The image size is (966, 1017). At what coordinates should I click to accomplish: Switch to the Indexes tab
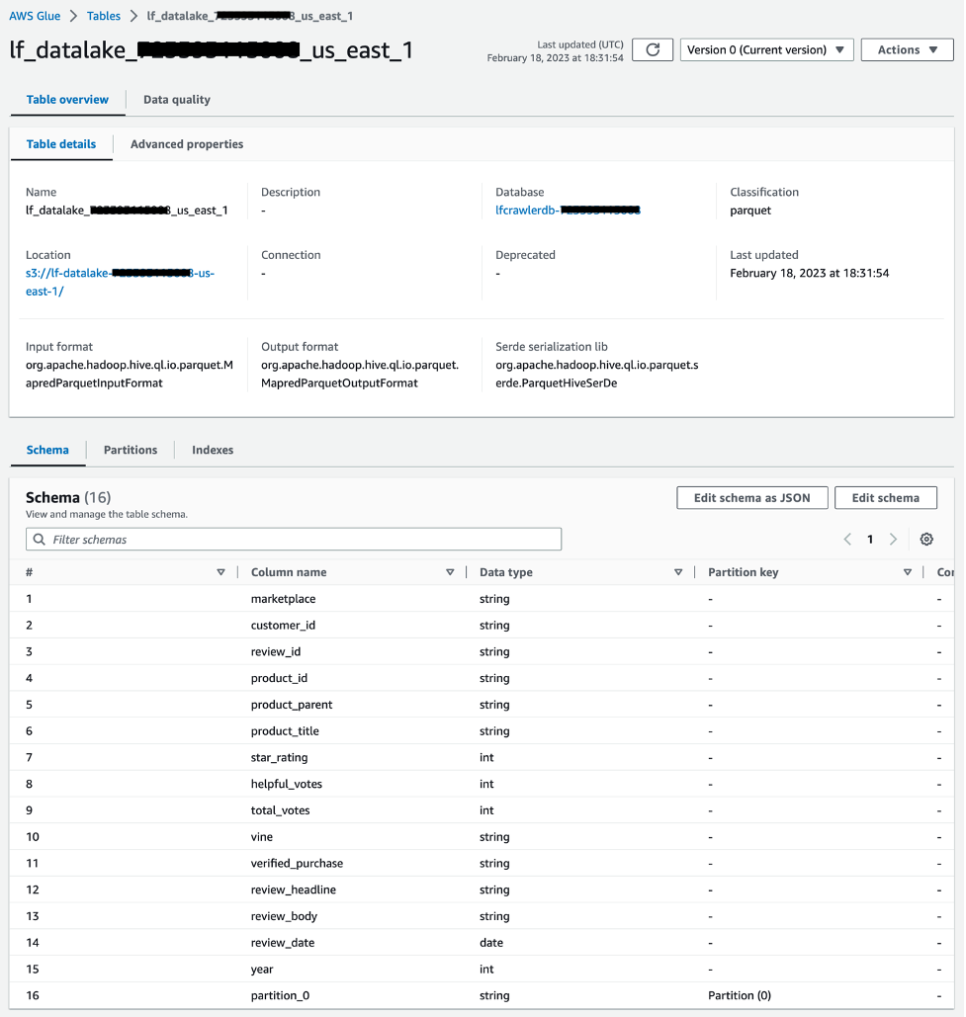pos(213,451)
